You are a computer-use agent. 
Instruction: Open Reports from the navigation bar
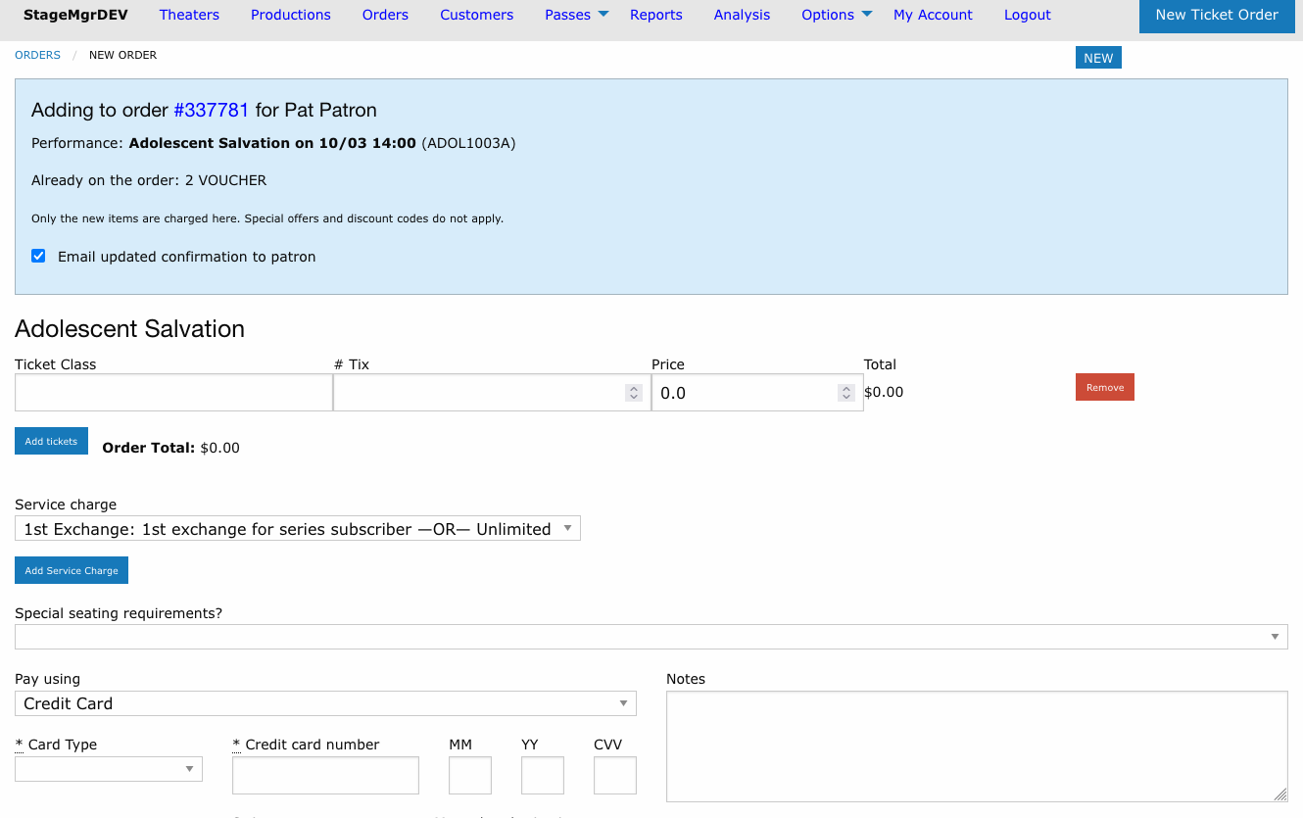(656, 15)
